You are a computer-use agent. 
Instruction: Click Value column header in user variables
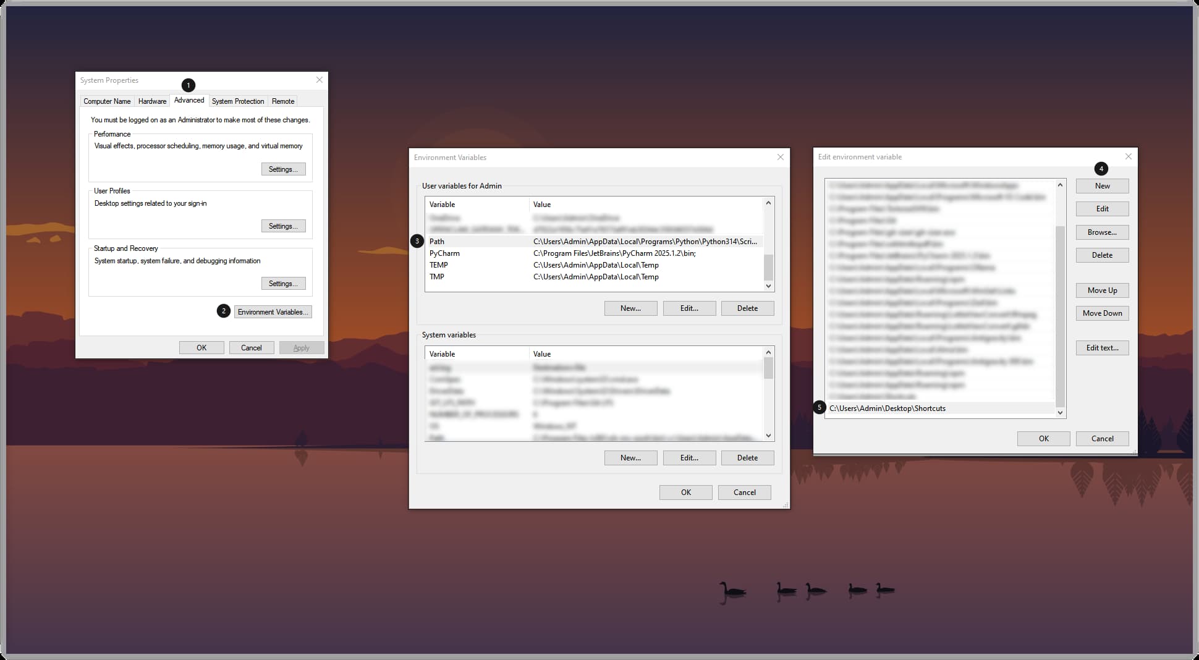click(x=646, y=205)
